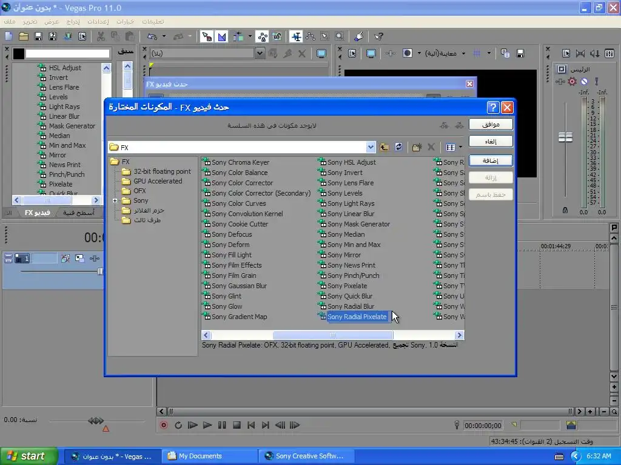
Task: Click the إلغاء (Cancel) button
Action: click(x=491, y=141)
